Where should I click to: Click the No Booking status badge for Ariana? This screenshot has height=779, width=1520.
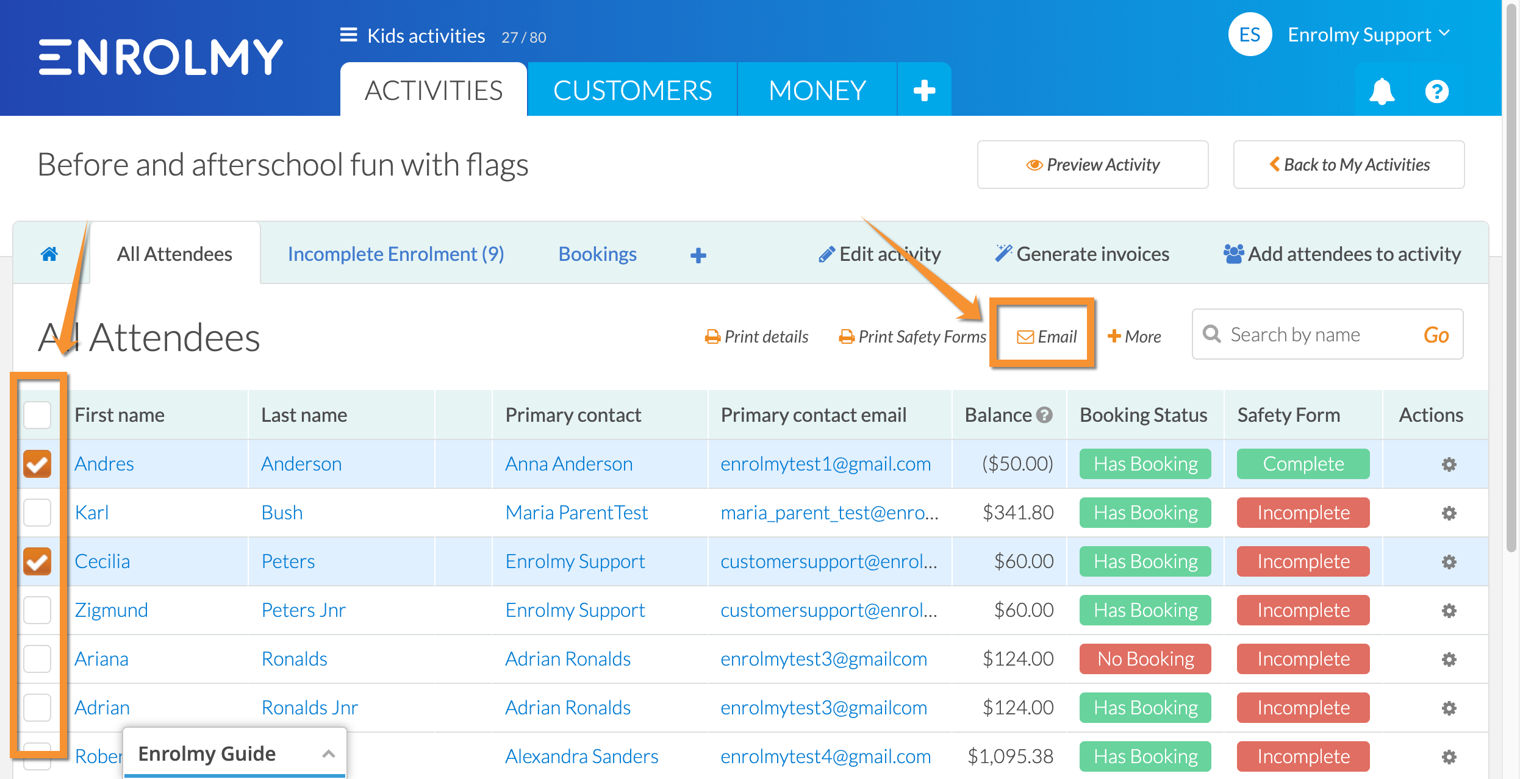tap(1145, 659)
